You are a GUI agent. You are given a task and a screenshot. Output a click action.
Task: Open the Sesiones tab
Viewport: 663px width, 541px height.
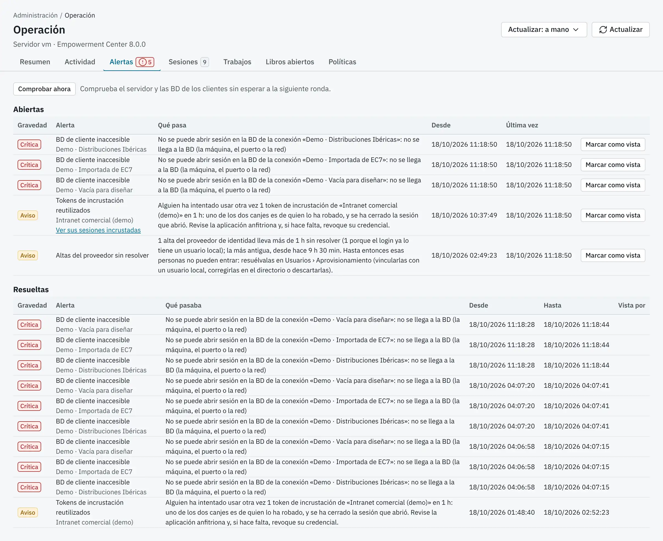[x=189, y=62]
